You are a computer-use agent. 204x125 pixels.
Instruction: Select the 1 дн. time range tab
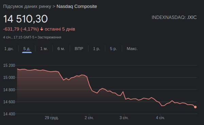9,49
